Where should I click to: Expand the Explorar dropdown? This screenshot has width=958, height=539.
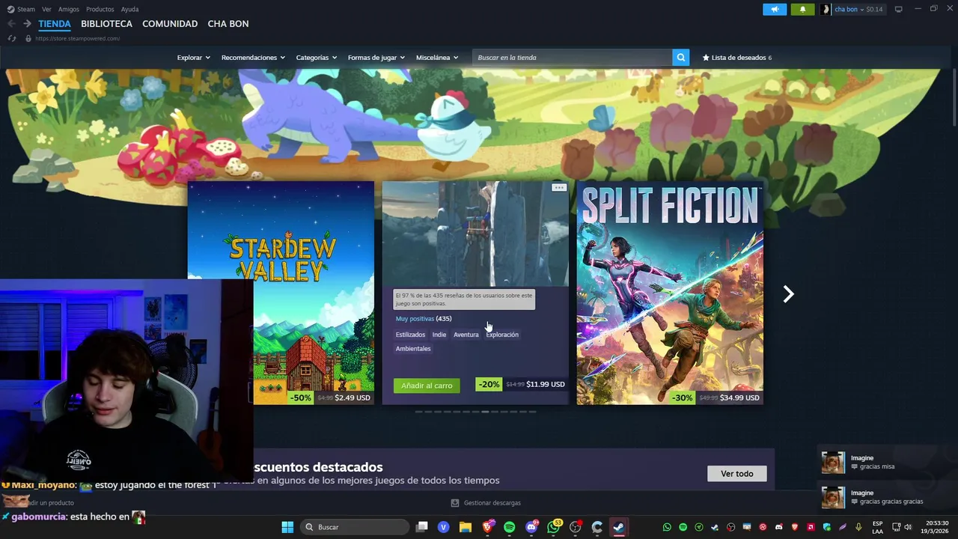tap(194, 58)
